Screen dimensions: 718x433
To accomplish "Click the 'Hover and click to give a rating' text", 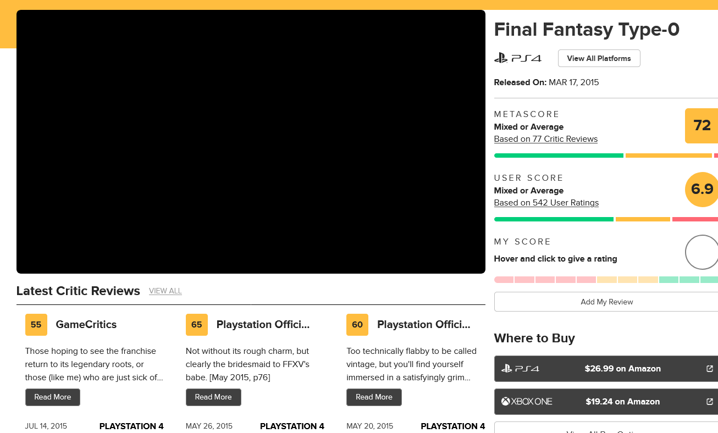I will pos(556,259).
